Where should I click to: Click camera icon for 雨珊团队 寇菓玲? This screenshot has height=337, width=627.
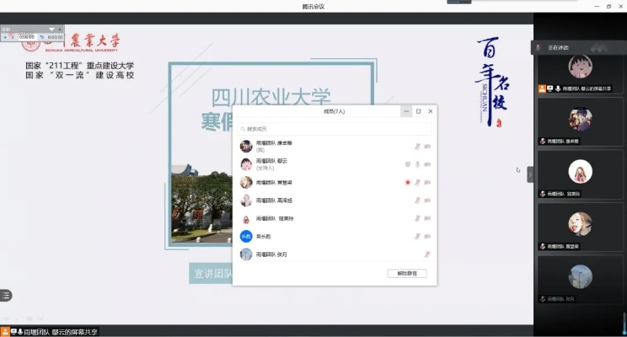coord(427,219)
